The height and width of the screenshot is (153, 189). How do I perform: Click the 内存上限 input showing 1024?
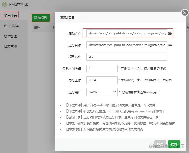point(102,80)
